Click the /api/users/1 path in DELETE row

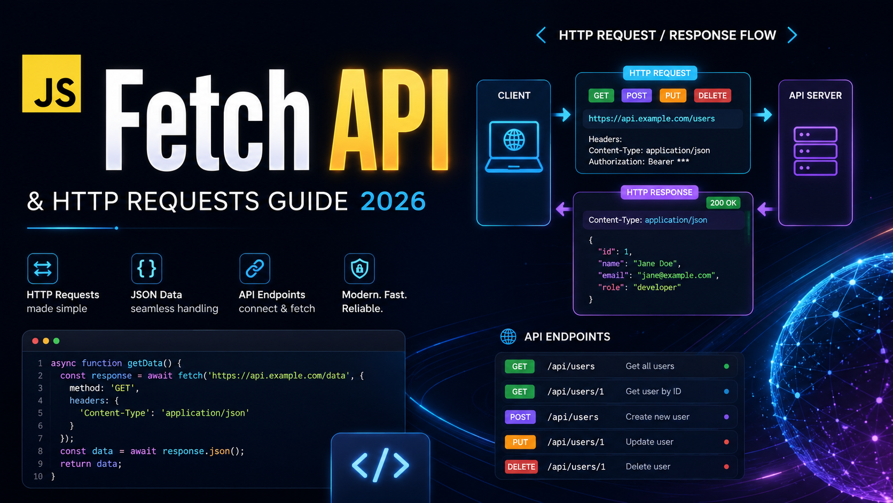click(576, 467)
